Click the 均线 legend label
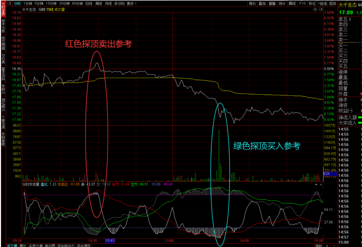The image size is (362, 247). 50,10
